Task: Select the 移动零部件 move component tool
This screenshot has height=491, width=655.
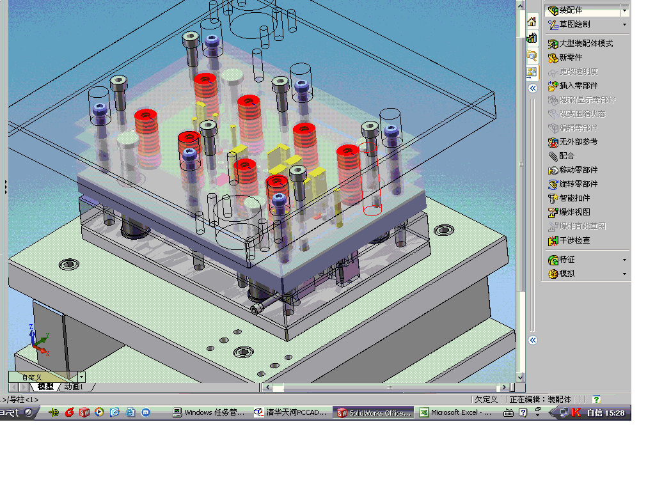Action: click(x=572, y=170)
